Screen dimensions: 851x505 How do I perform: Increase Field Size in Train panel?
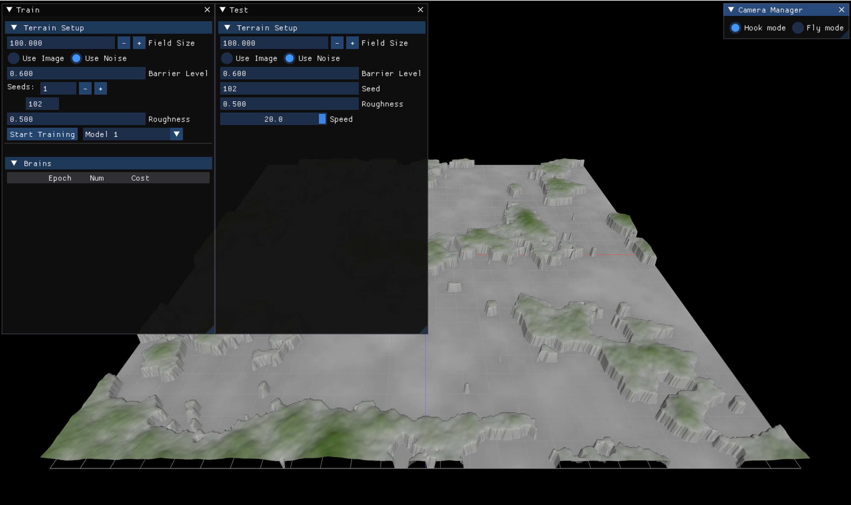139,43
